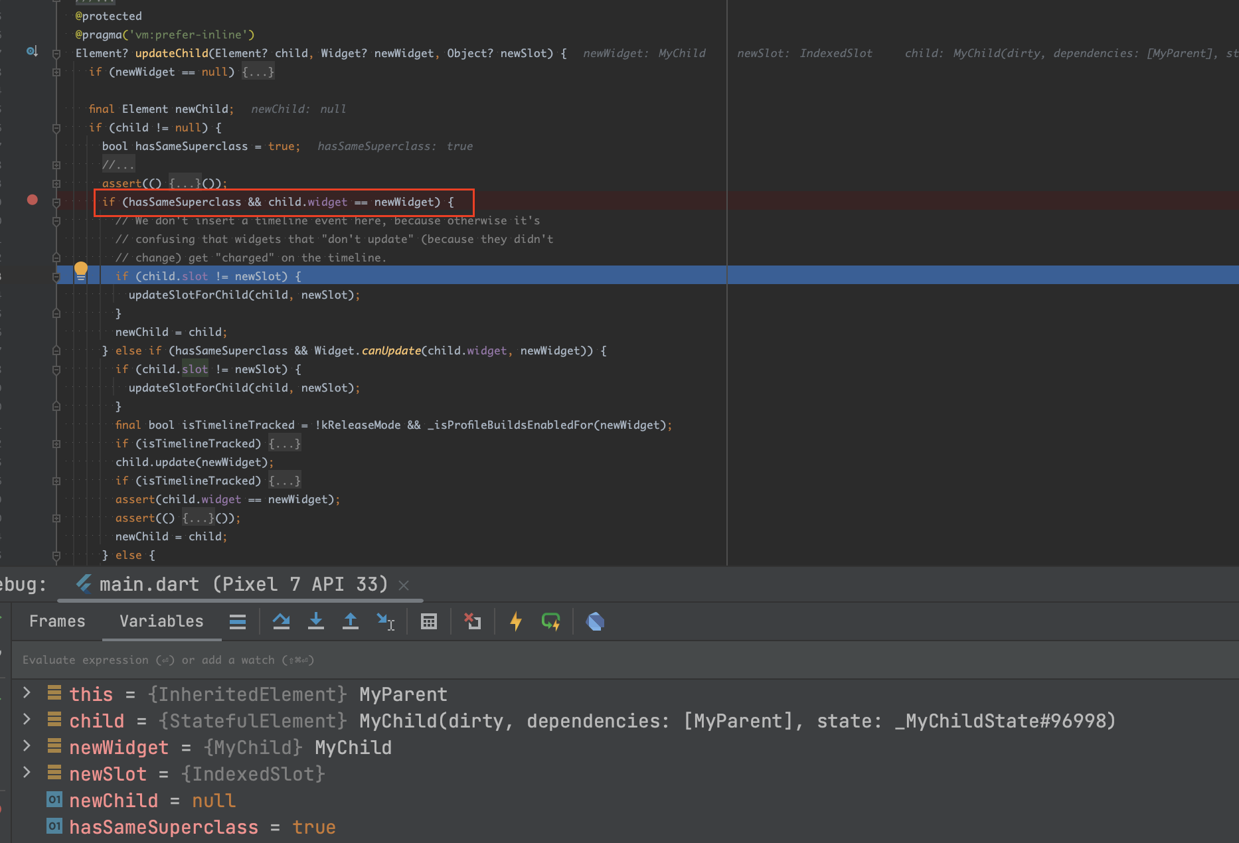1239x843 pixels.
Task: Close the main.dart debug session tab
Action: pyautogui.click(x=404, y=585)
